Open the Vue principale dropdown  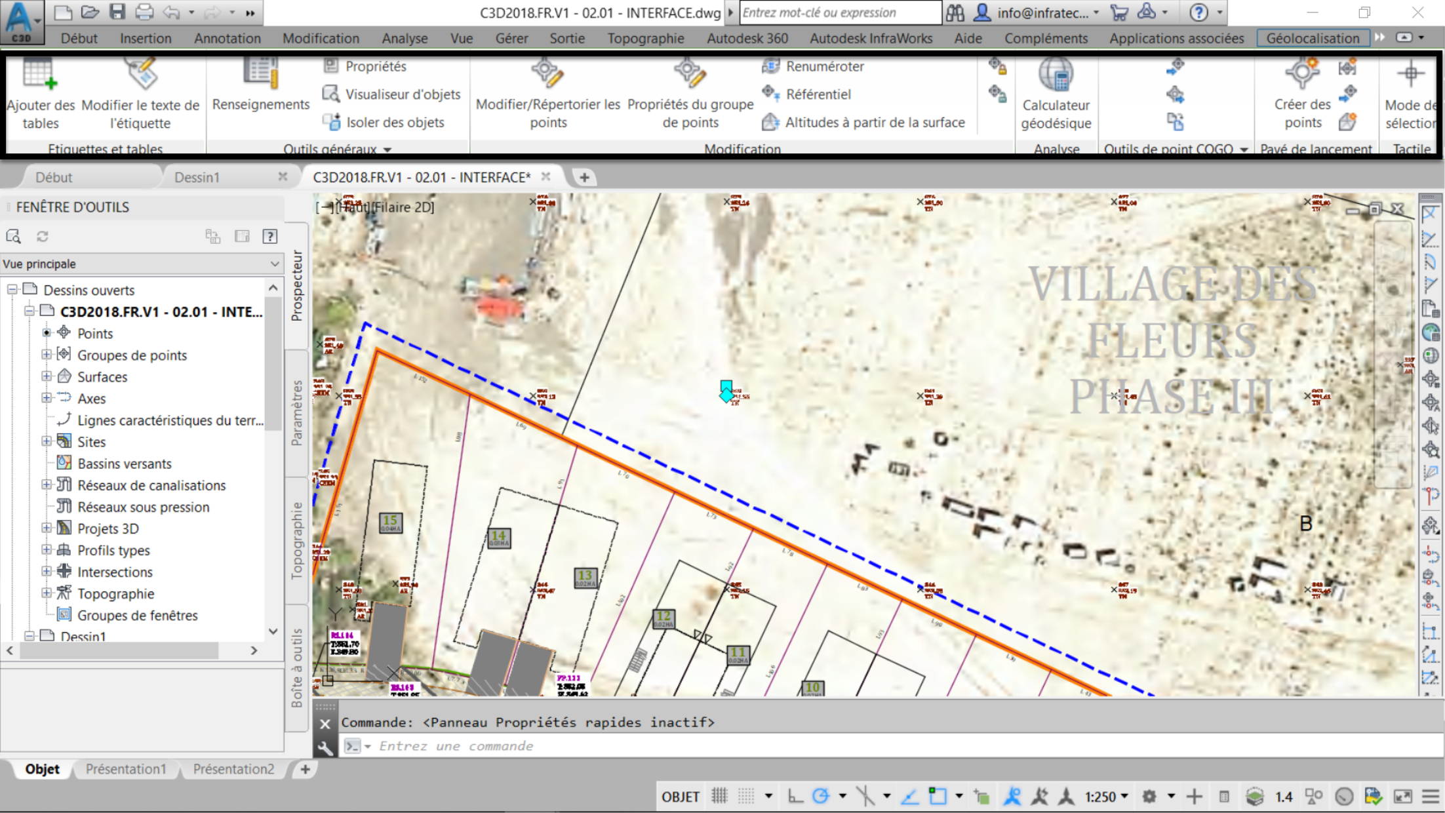pos(142,264)
